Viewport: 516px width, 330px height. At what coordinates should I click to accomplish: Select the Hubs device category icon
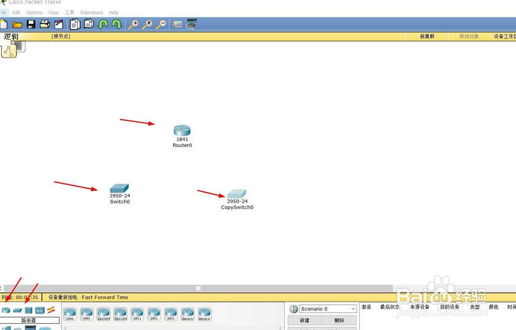(28, 310)
